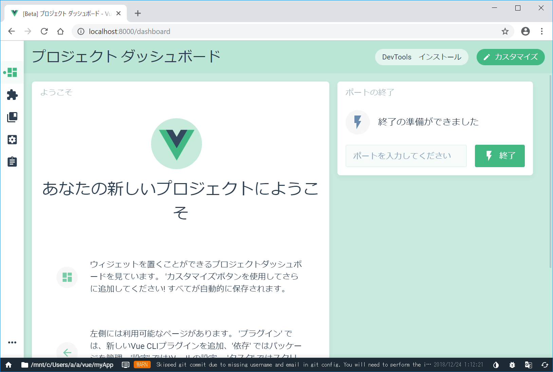Screen dimensions: 553x372
Task: Open the Chrome three-dot menu
Action: click(x=542, y=31)
